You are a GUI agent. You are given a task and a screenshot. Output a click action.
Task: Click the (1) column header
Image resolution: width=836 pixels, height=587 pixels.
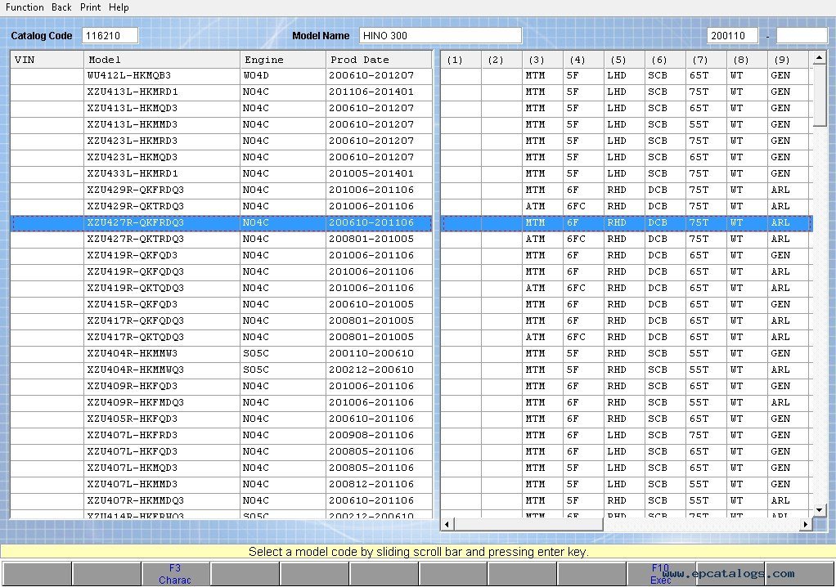coord(461,60)
